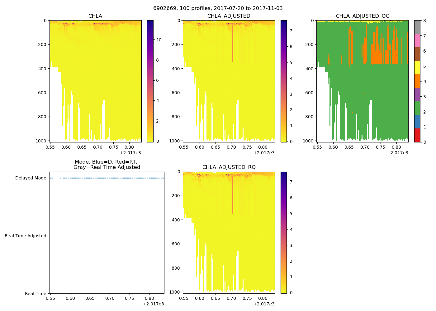The height and width of the screenshot is (311, 436).
Task: Pick the blue segment of the QC colorbar
Action: (417, 122)
